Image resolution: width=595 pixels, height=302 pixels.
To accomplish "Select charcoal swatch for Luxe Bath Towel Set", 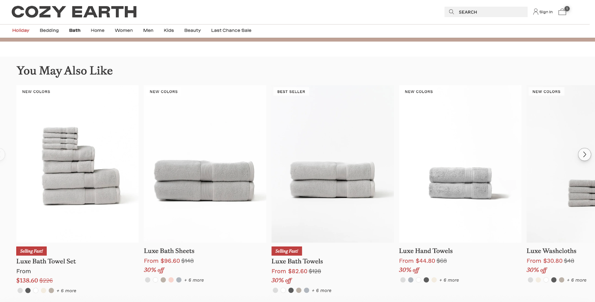I will (28, 290).
